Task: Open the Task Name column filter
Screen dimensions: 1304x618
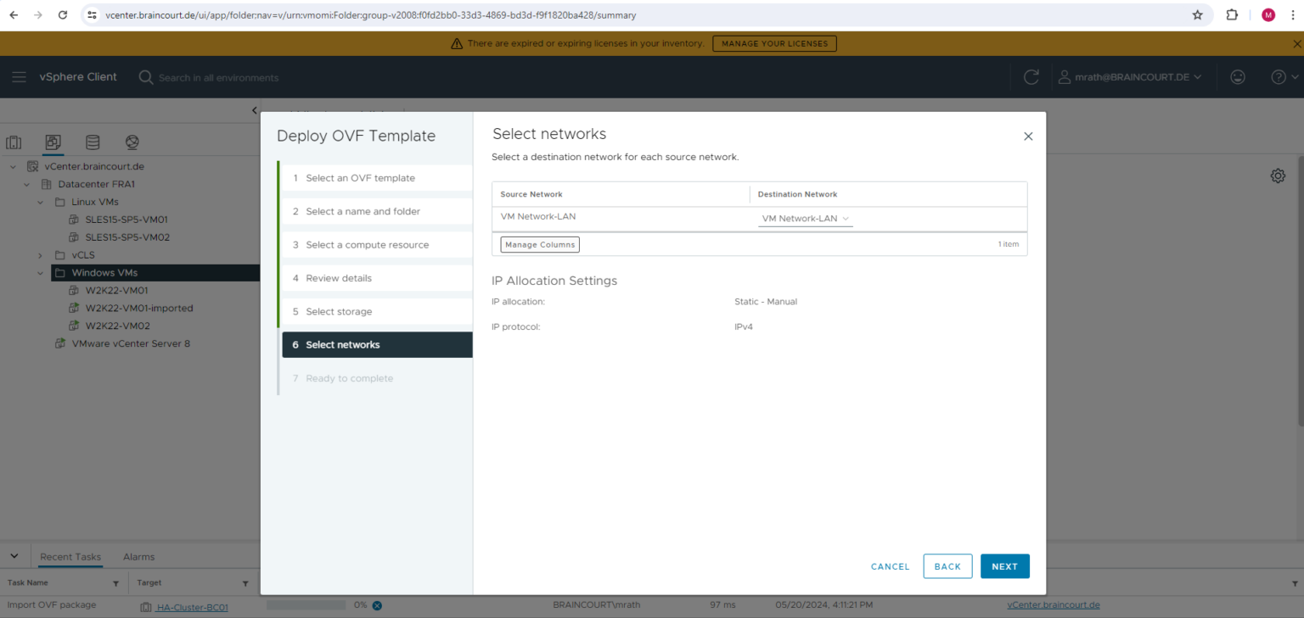Action: (x=115, y=582)
